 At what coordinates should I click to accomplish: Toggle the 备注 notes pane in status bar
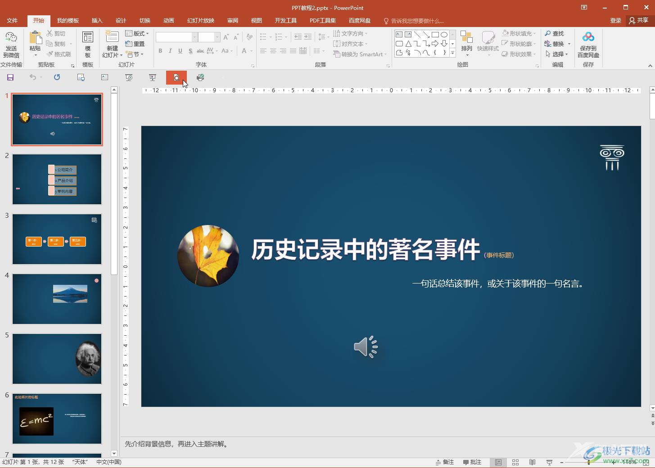(444, 462)
